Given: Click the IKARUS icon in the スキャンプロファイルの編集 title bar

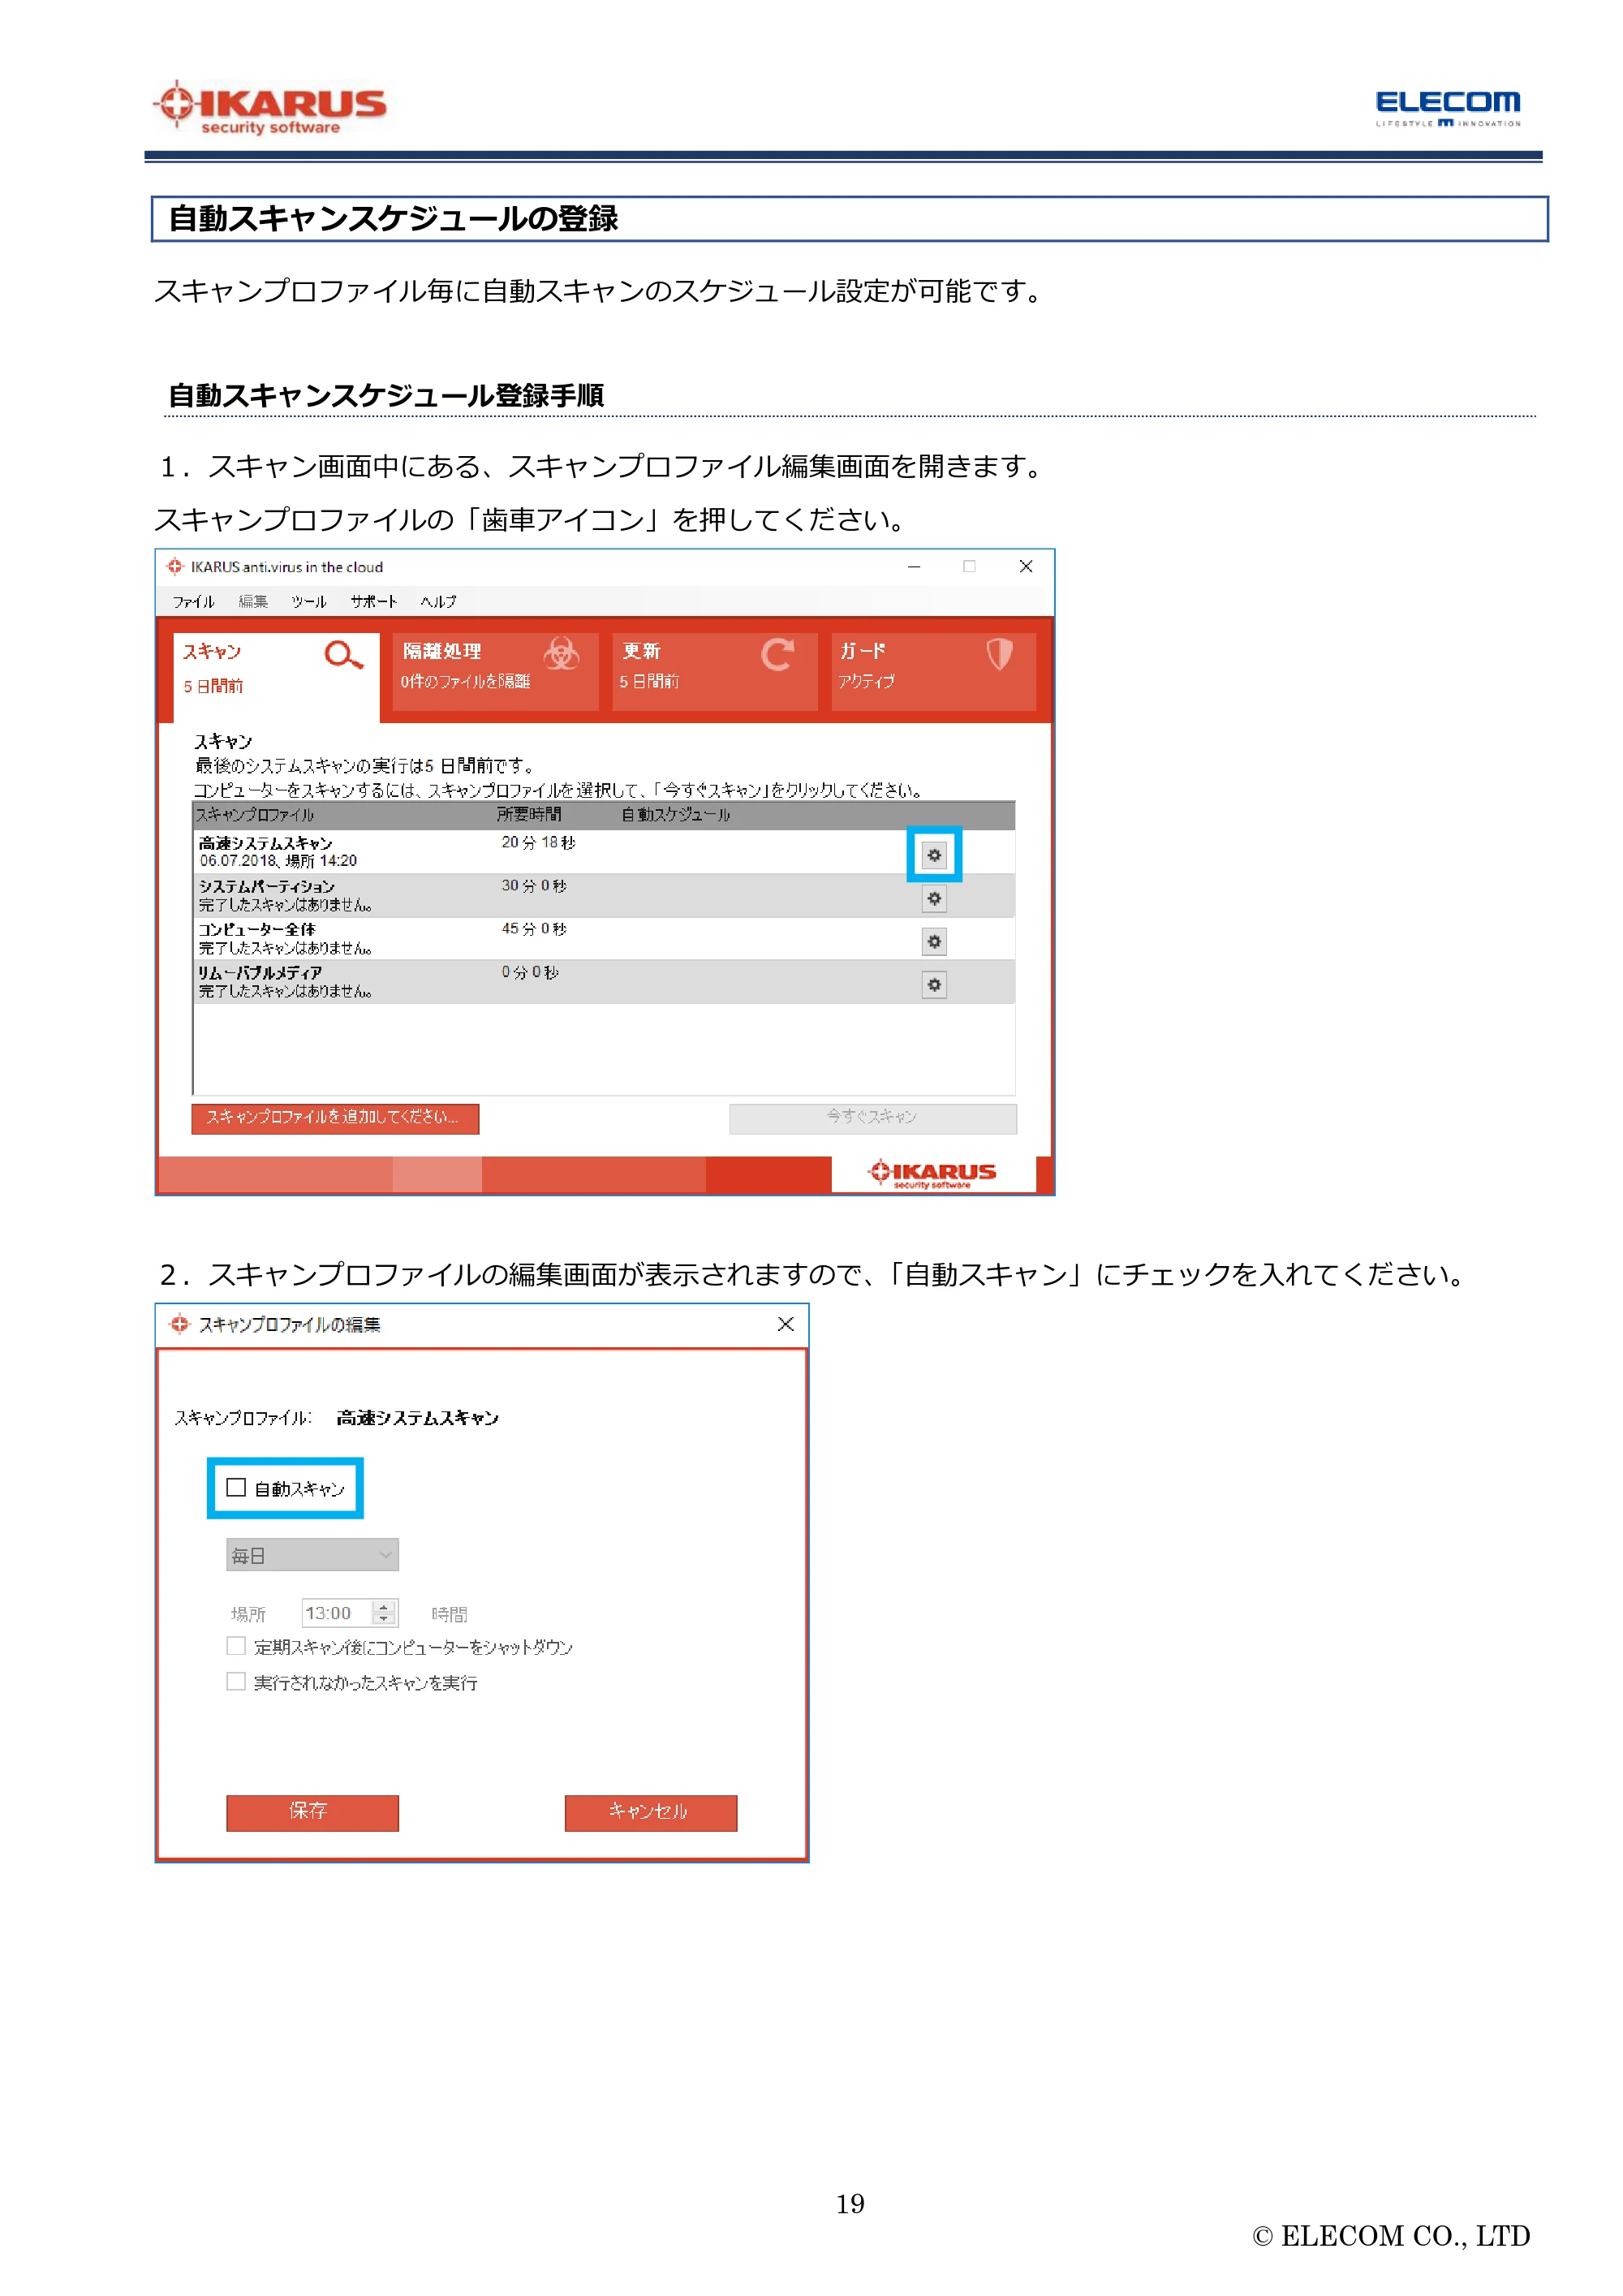Looking at the screenshot, I should point(179,1324).
